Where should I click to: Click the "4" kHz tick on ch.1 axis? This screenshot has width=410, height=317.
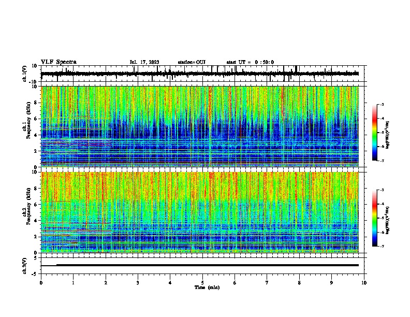pos(36,135)
